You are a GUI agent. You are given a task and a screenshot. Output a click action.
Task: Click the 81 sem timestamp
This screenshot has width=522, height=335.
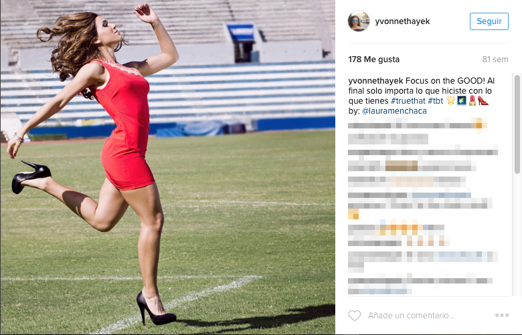point(495,60)
